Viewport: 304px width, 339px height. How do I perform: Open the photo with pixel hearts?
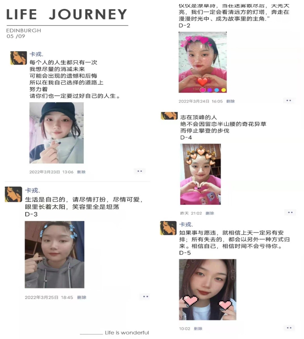click(x=207, y=289)
